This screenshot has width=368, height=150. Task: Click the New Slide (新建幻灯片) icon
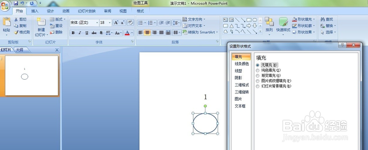pos(41,22)
